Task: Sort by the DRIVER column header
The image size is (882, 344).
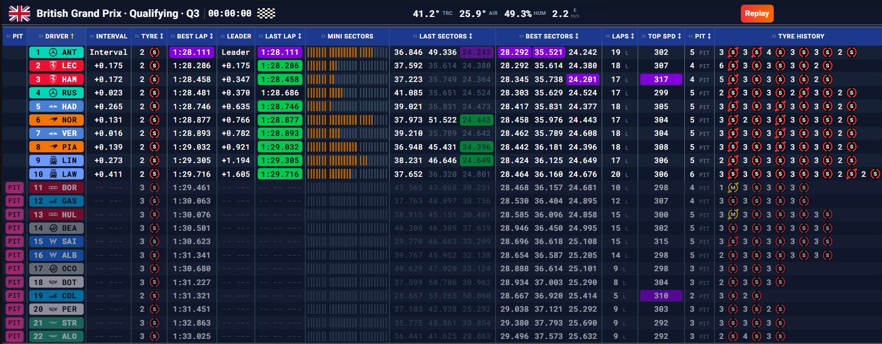Action: coord(56,36)
